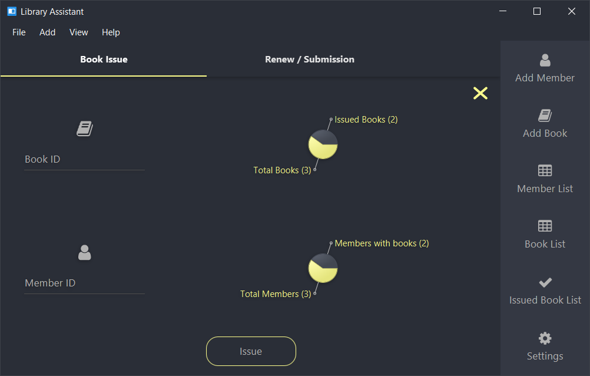Image resolution: width=590 pixels, height=376 pixels.
Task: Click the book icon above Book ID
Action: (x=85, y=128)
